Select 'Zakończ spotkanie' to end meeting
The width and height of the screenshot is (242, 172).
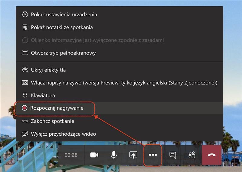52,121
